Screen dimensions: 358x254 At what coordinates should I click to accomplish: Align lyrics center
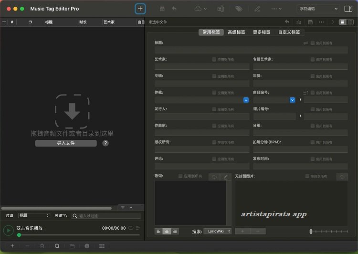167,232
